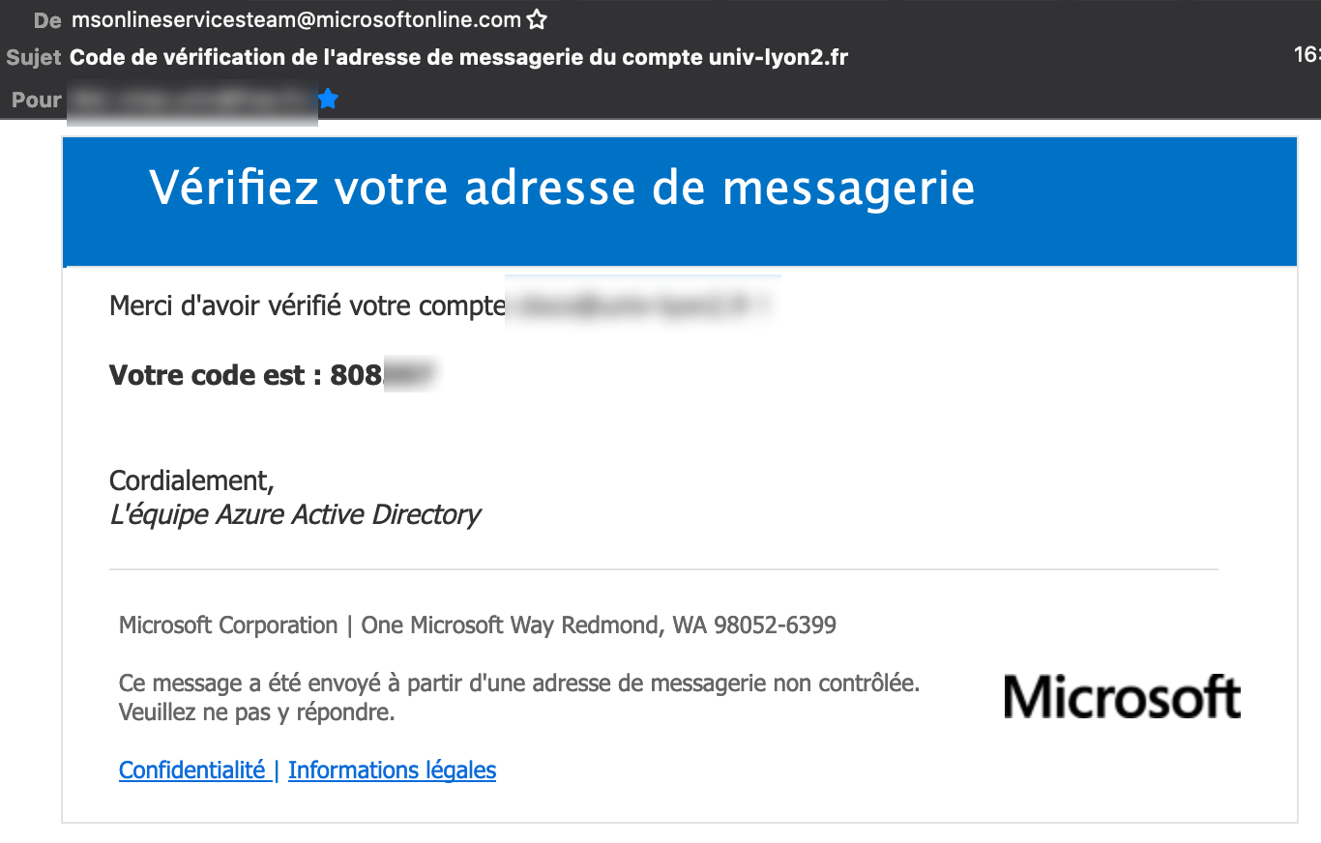Click the 'Pour' header label
This screenshot has height=843, width=1321.
(37, 100)
